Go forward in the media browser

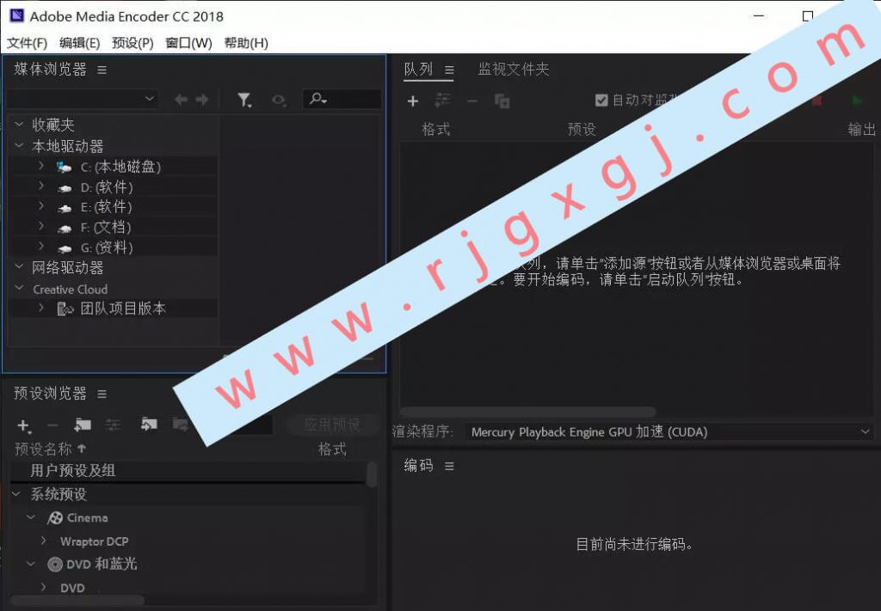[x=201, y=100]
